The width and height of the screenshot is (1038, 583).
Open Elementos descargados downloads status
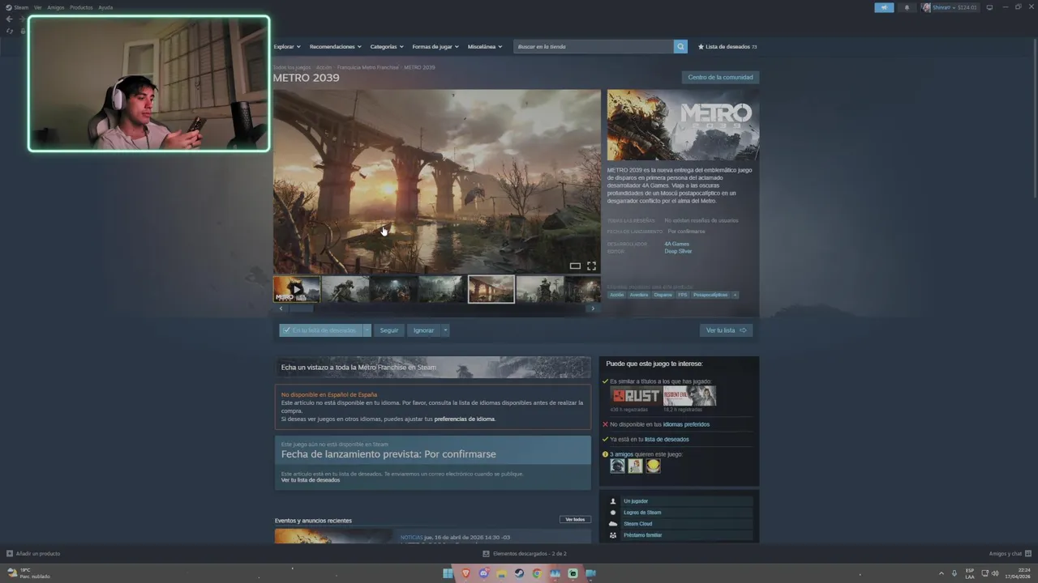525,554
